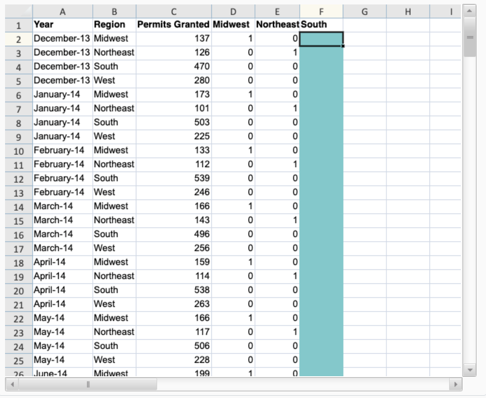Click Northeast dummy value 1 in row 3

point(277,53)
